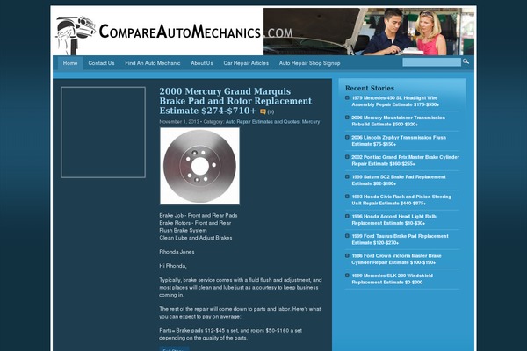Screen dimensions: 527x351
Task: Click bullet icon beside 1986 Ford Crown Victoria story
Action: click(347, 255)
